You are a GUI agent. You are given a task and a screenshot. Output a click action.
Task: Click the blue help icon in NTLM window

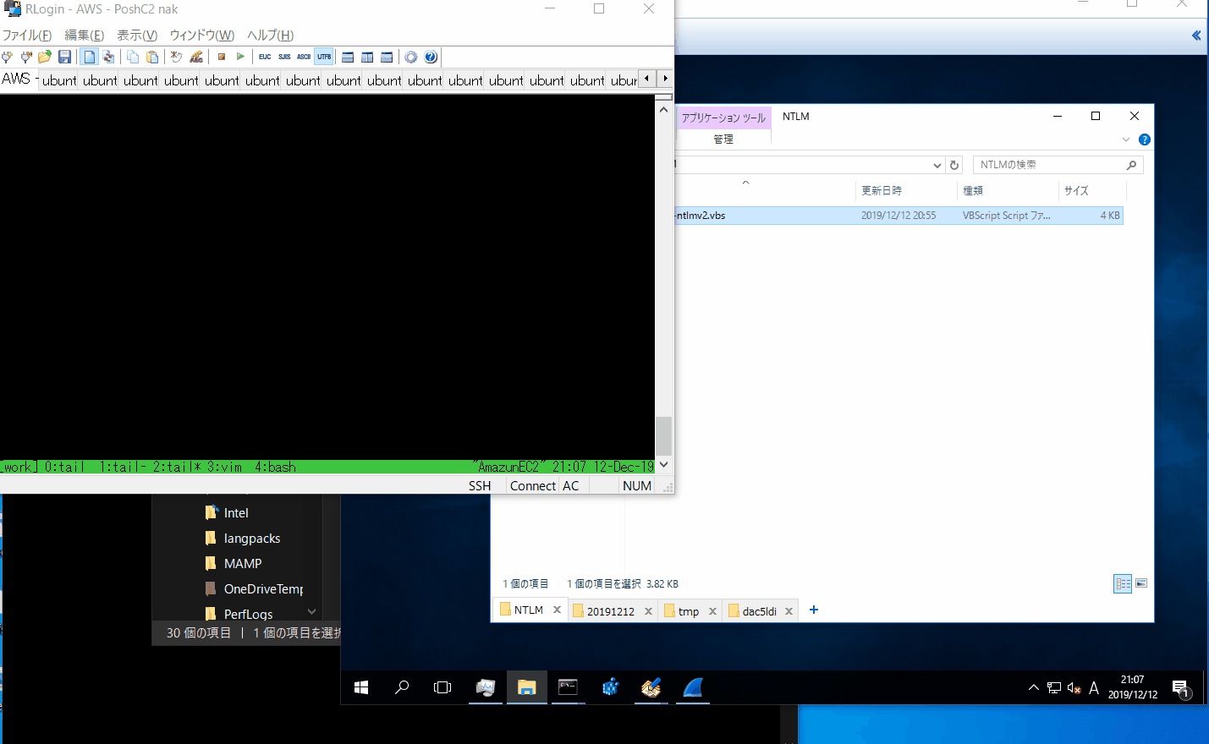[x=1145, y=139]
